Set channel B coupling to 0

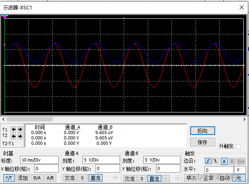(x=142, y=179)
